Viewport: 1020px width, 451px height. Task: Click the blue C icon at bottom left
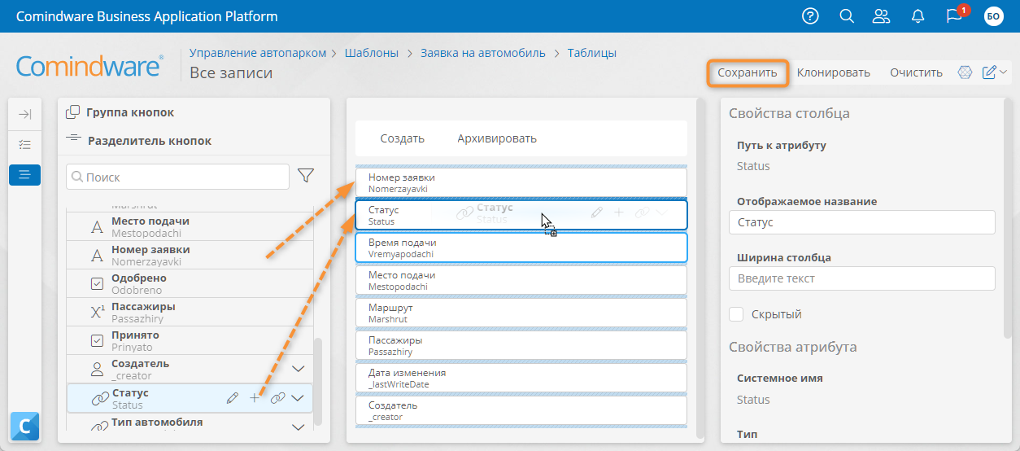24,426
